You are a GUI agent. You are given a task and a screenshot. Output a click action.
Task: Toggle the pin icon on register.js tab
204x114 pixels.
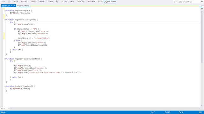click(x=12, y=6)
